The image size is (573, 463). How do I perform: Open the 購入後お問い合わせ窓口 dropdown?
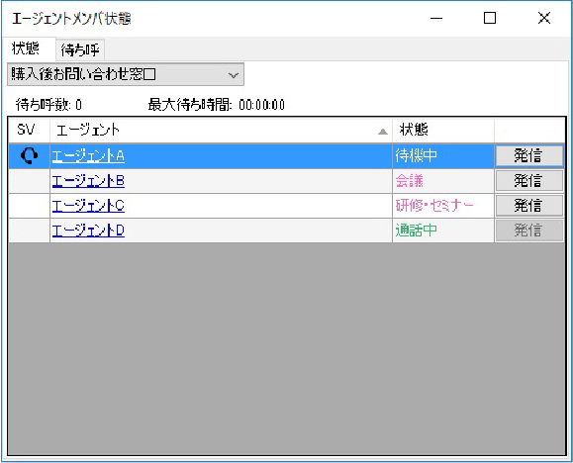click(x=126, y=74)
